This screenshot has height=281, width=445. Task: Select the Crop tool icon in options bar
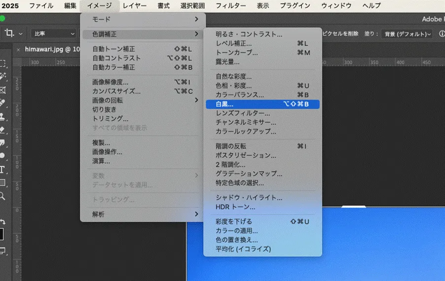coord(9,33)
